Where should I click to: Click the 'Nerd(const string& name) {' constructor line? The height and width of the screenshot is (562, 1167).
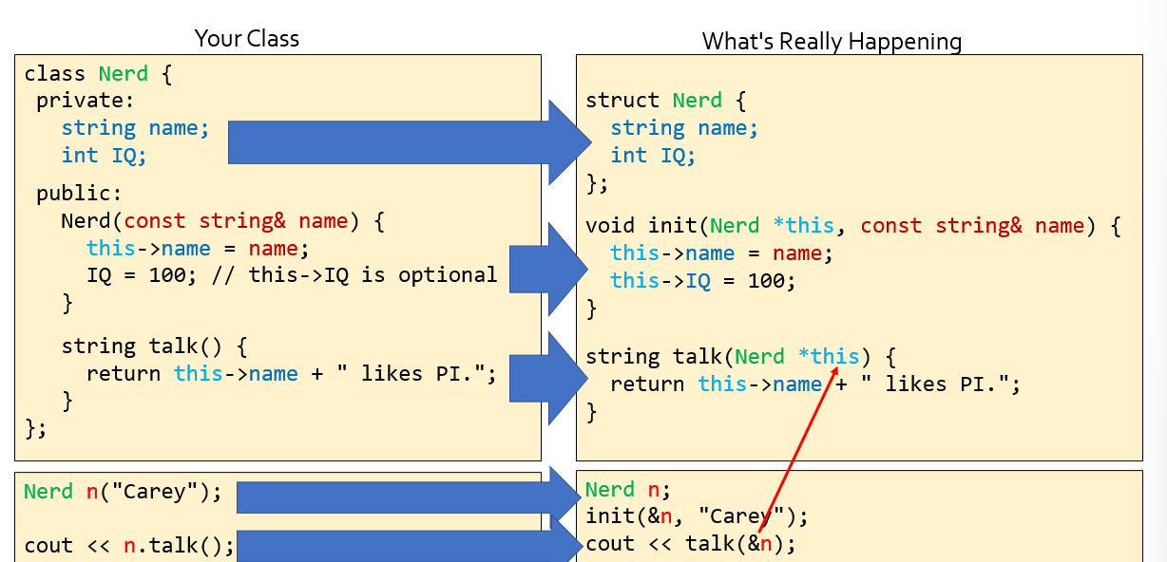pos(222,221)
